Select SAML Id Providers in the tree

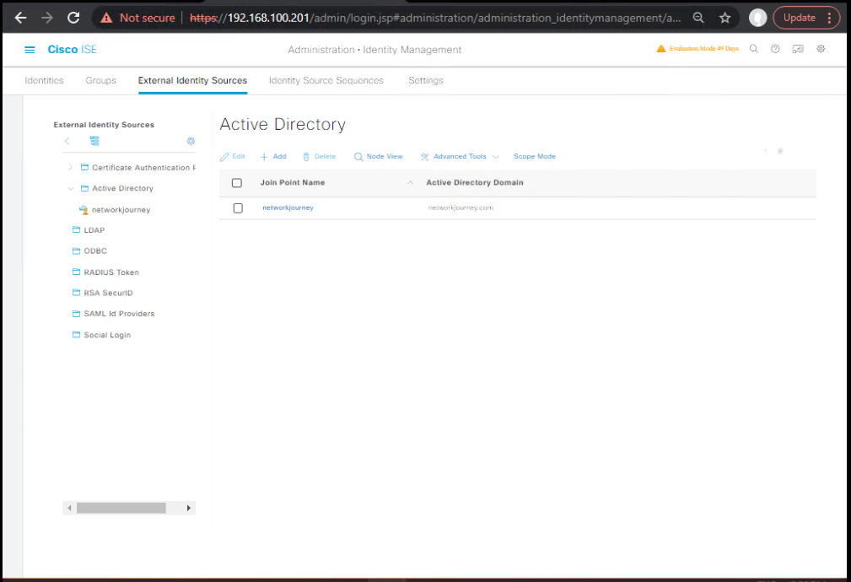tap(119, 314)
